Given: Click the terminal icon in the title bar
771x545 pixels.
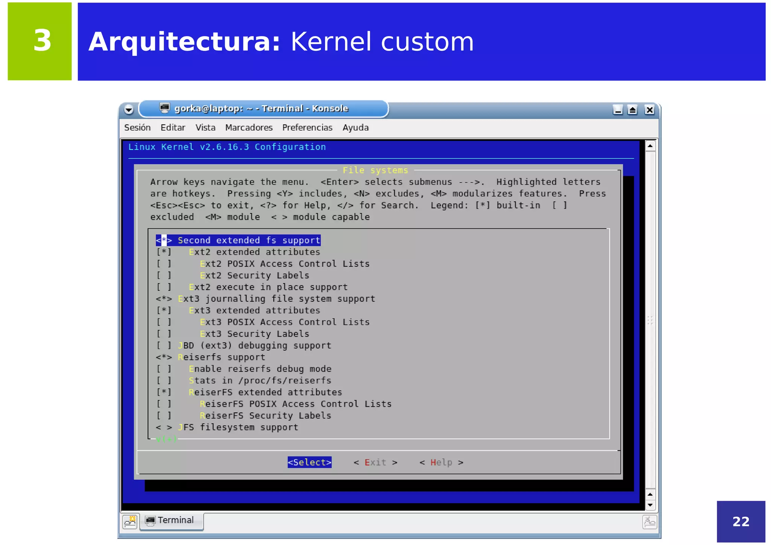Looking at the screenshot, I should tap(165, 108).
